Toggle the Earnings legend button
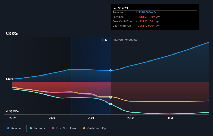Image resolution: width=213 pixels, height=136 pixels. [37, 128]
